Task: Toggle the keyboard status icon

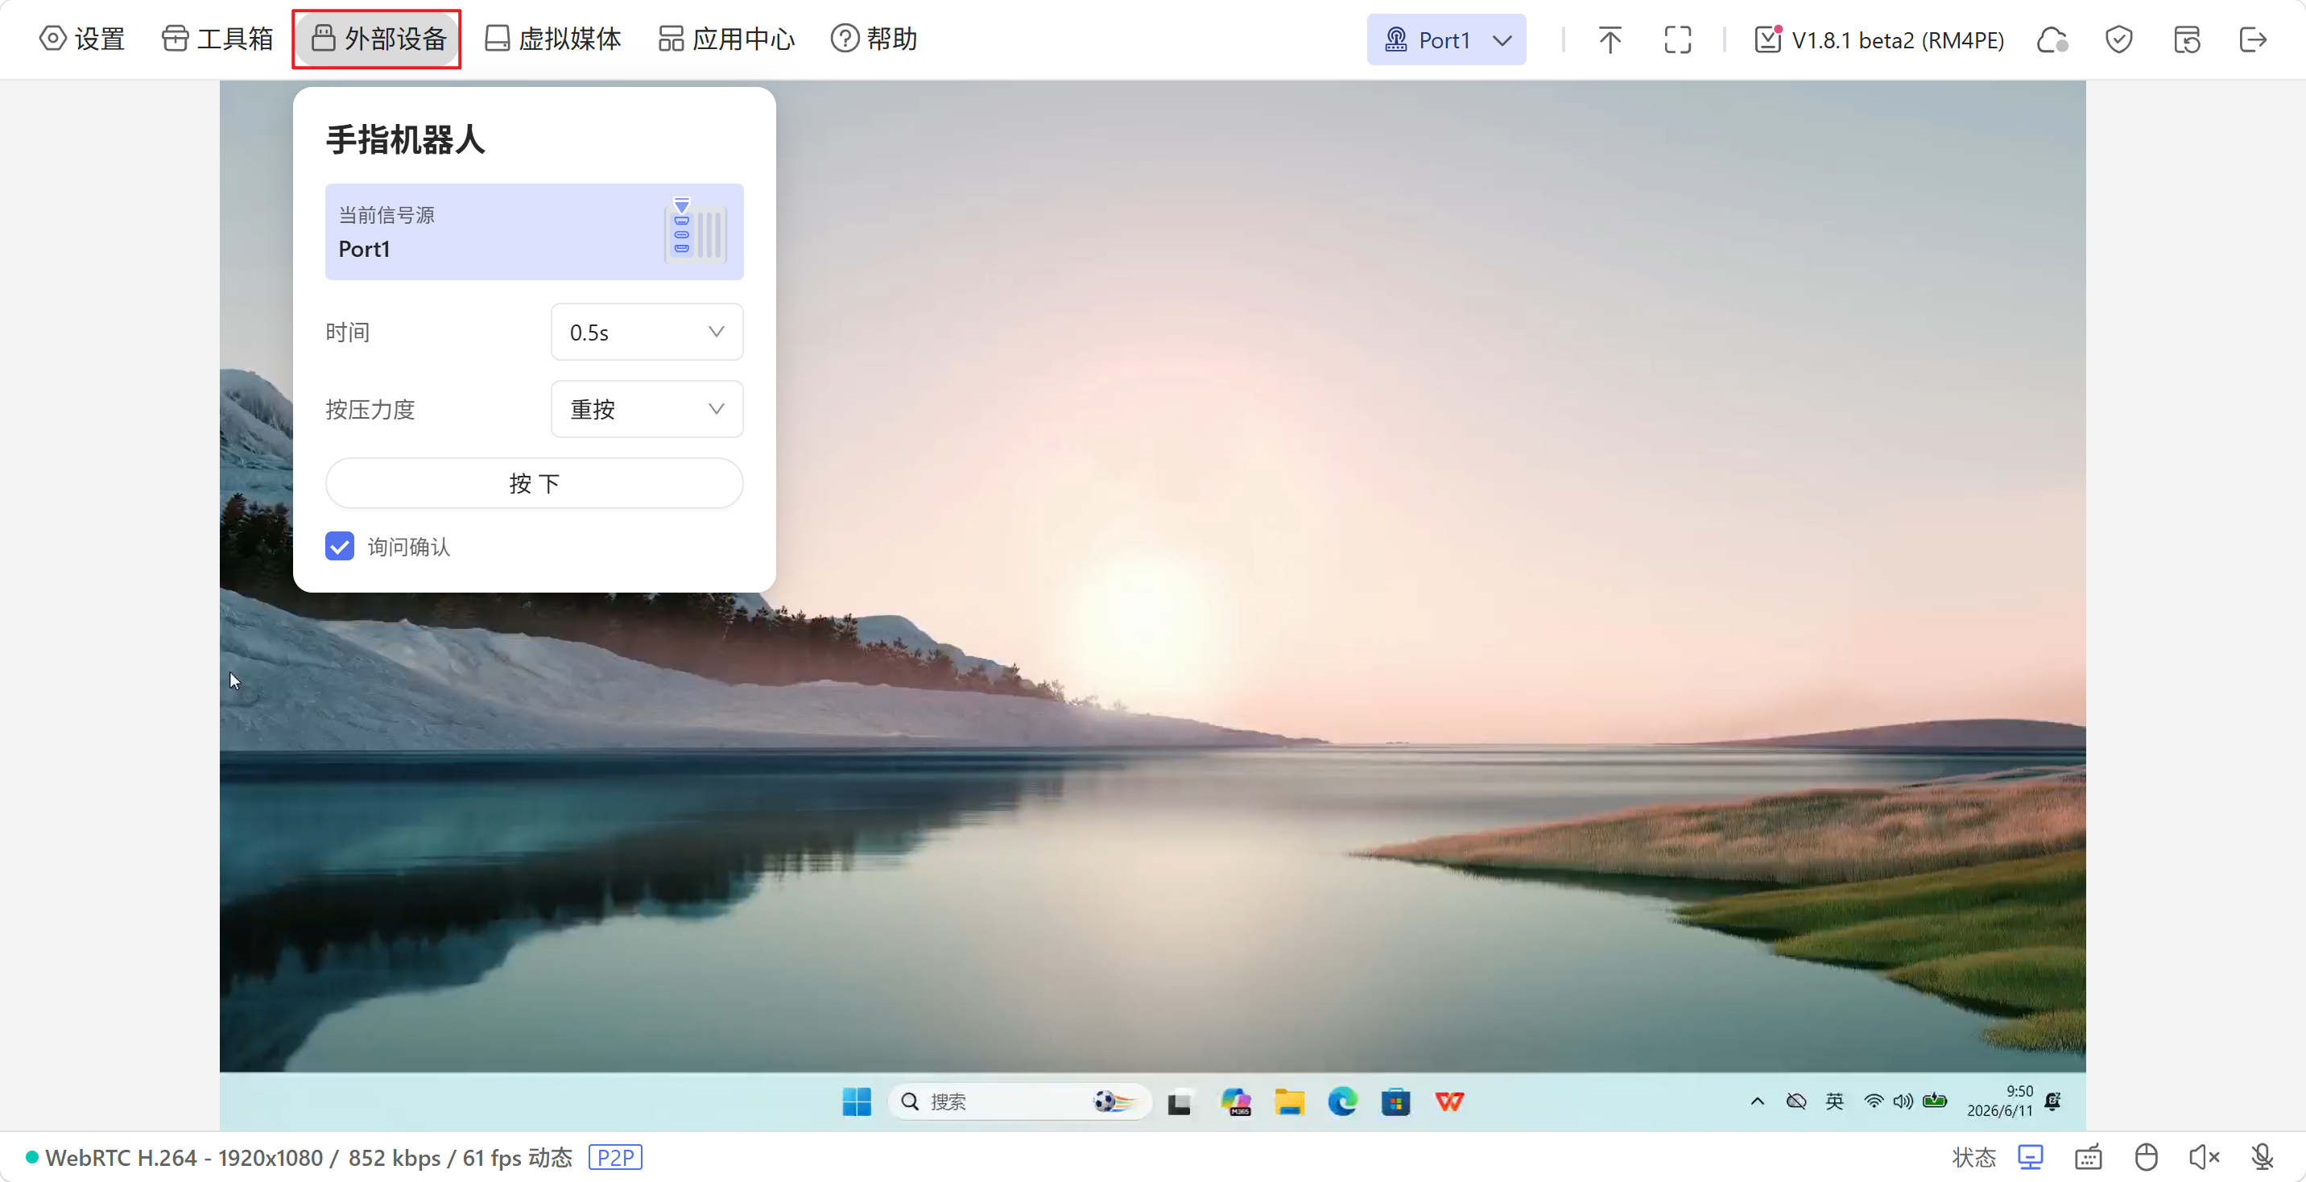Action: (x=2089, y=1158)
